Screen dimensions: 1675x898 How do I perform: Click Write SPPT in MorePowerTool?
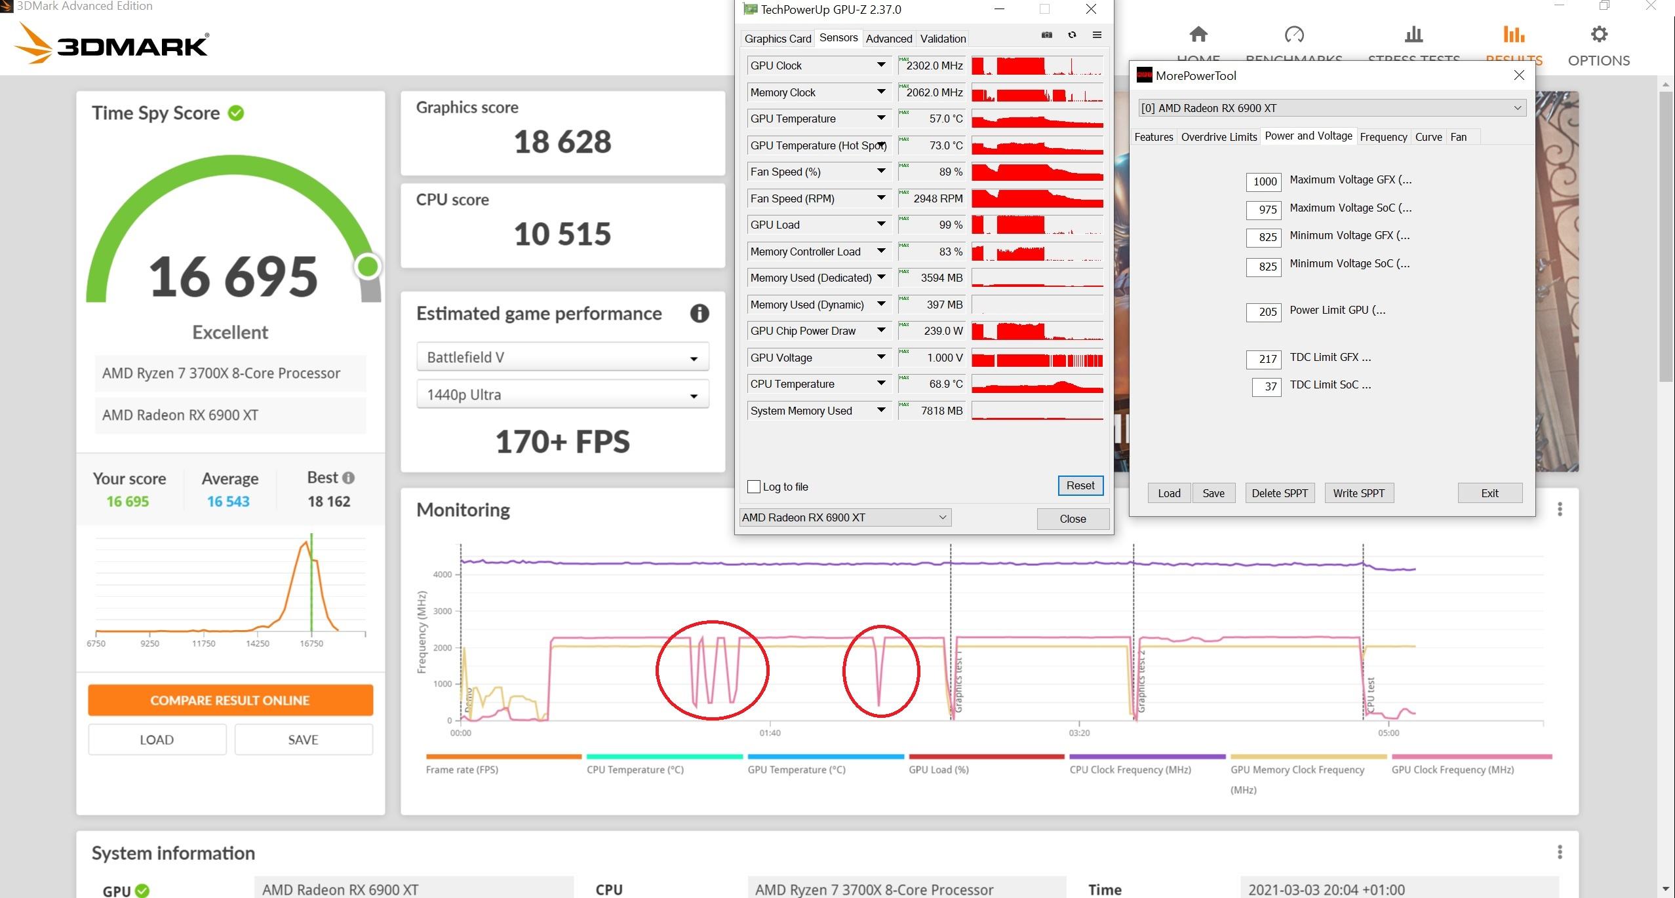(x=1358, y=493)
